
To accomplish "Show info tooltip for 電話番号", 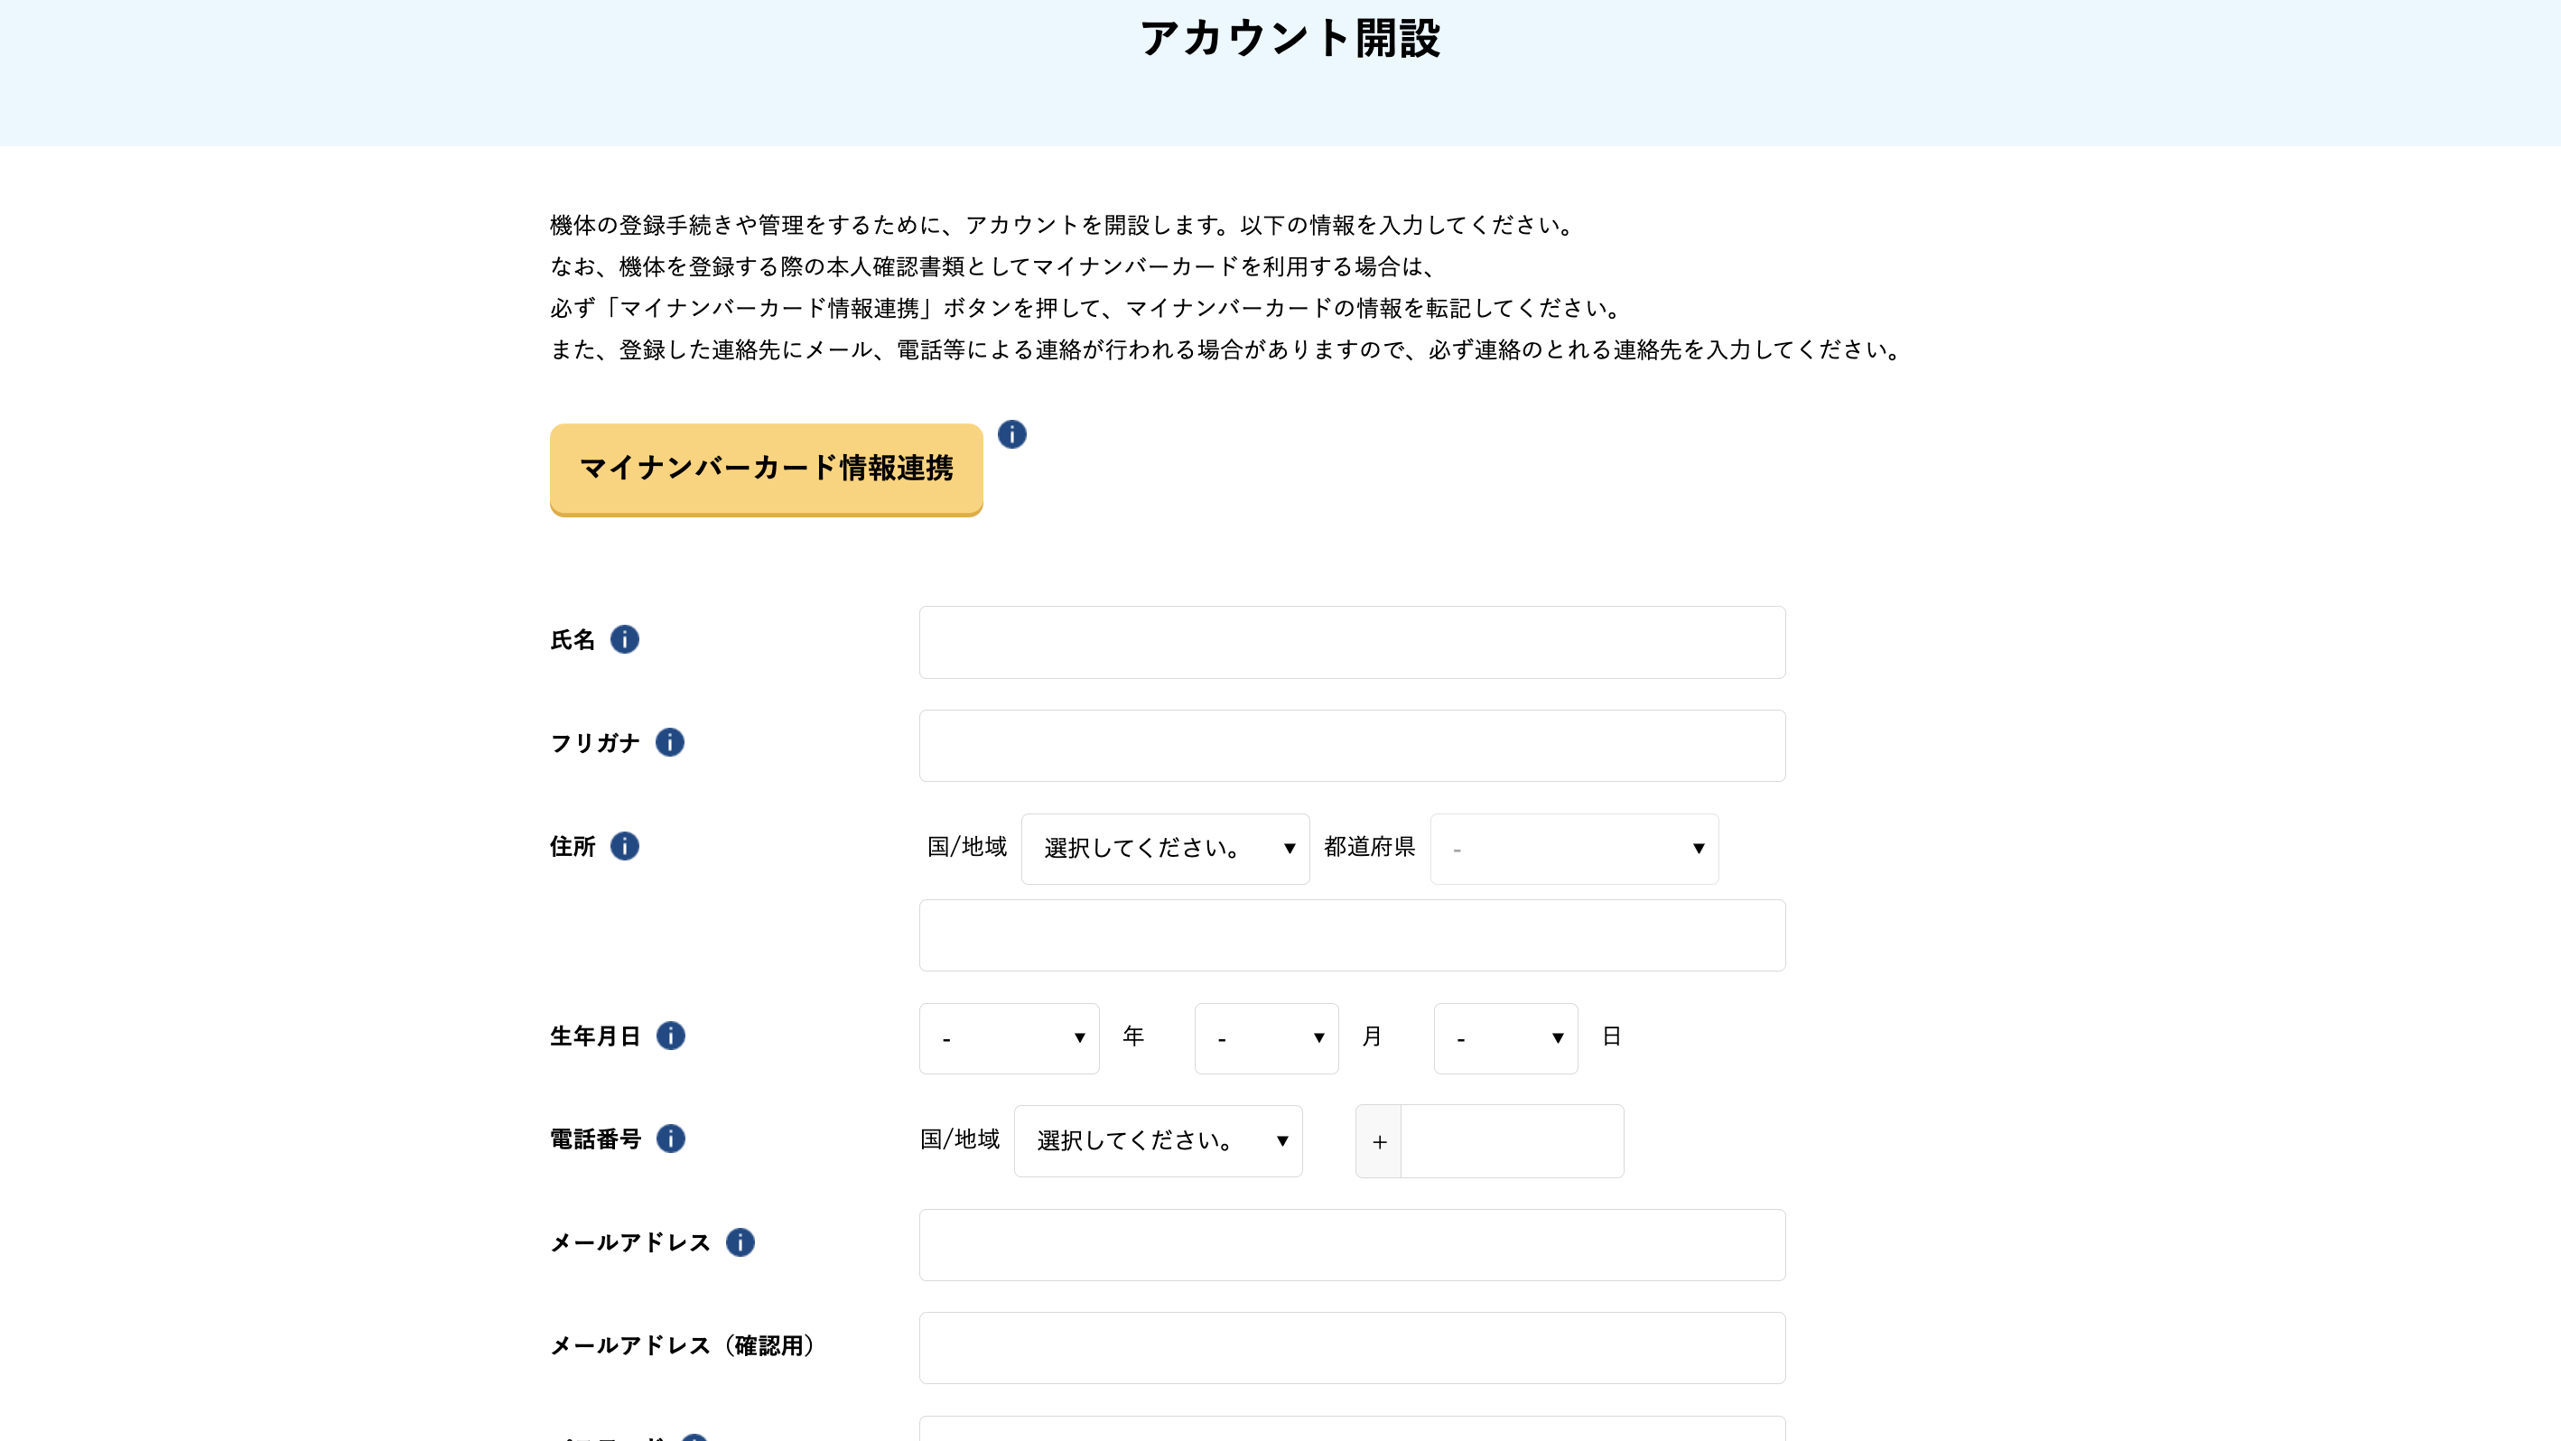I will (x=671, y=1138).
